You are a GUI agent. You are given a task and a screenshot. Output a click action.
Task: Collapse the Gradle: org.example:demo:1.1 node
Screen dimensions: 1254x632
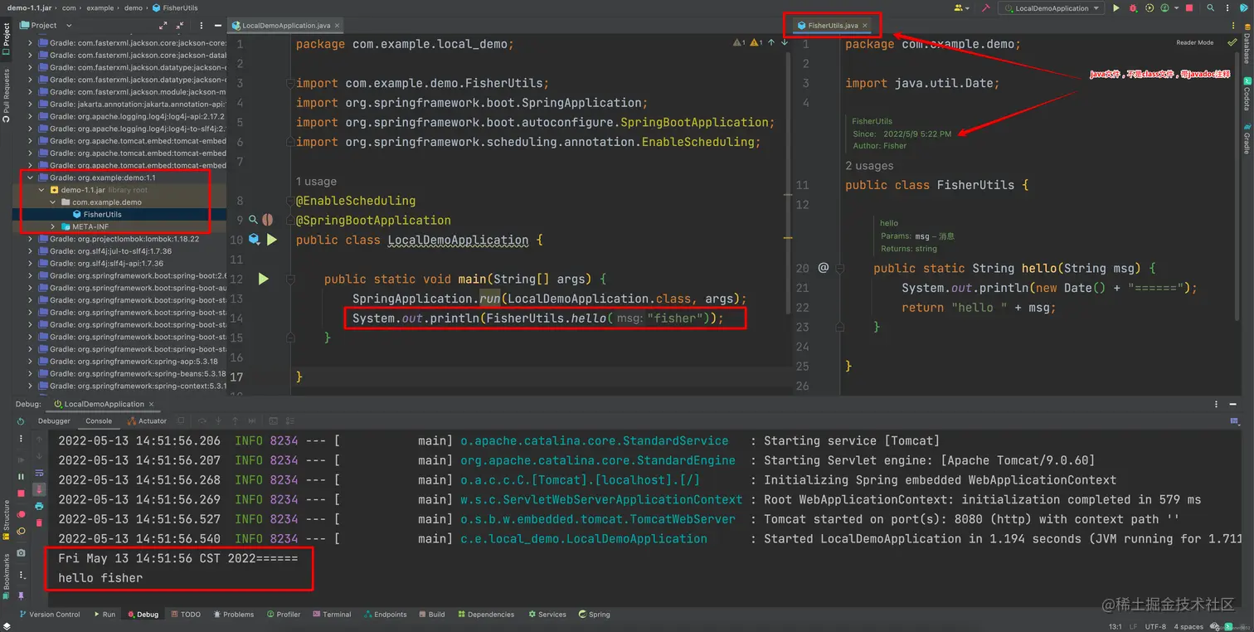coord(31,177)
